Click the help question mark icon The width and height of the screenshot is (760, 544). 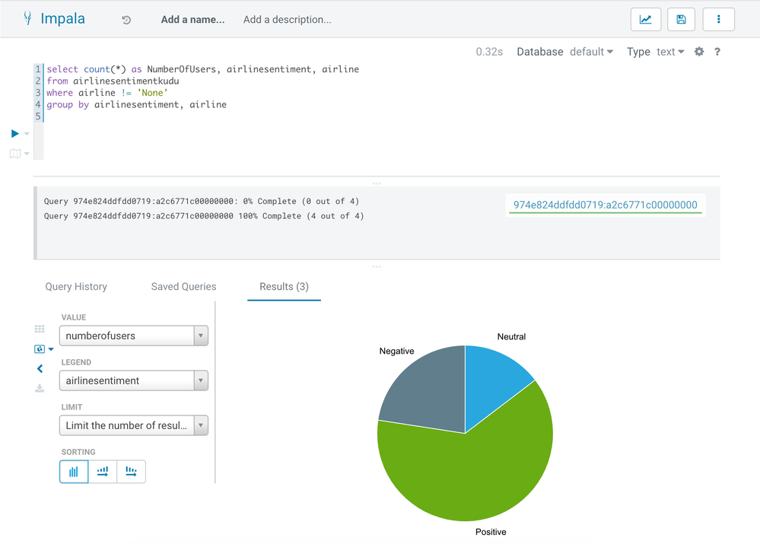pos(717,52)
